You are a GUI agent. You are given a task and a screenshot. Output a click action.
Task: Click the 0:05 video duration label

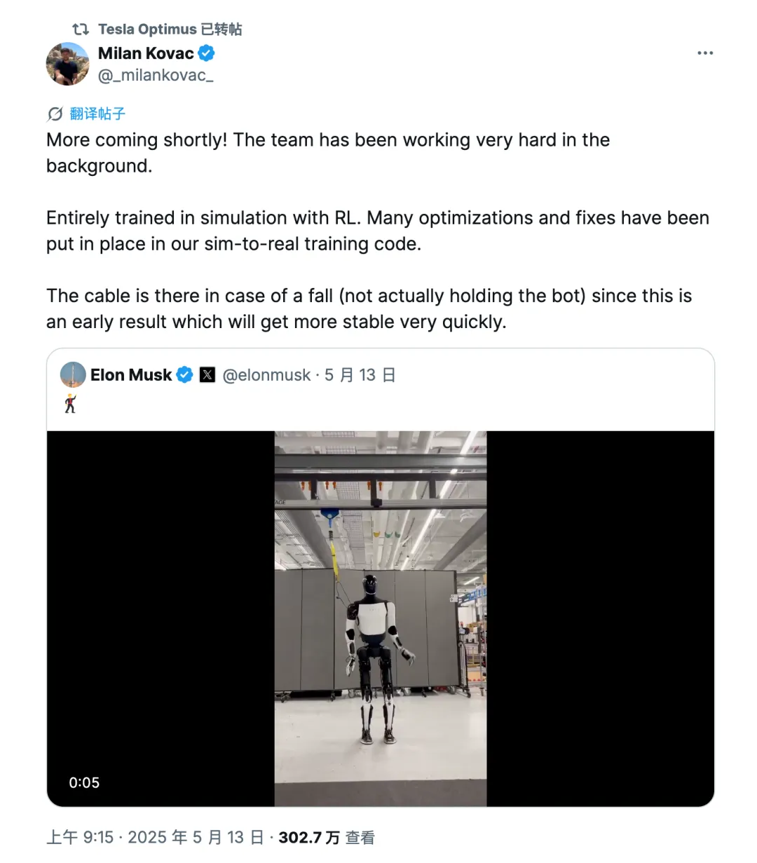(84, 782)
